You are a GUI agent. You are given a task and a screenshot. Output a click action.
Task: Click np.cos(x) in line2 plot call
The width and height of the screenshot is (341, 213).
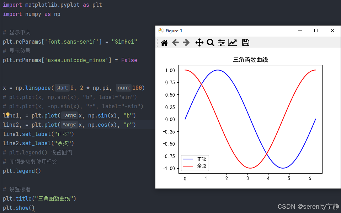pos(102,125)
